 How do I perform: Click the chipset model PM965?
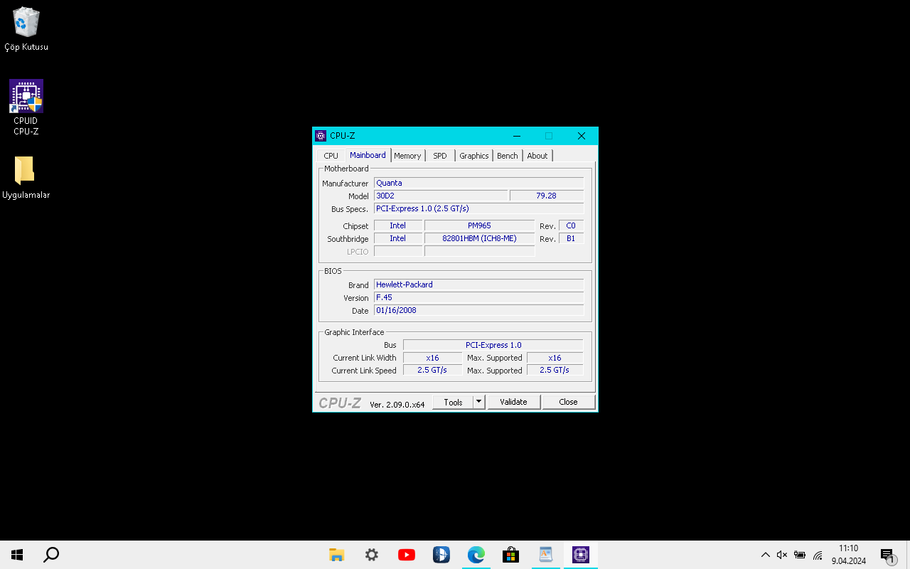(x=480, y=225)
